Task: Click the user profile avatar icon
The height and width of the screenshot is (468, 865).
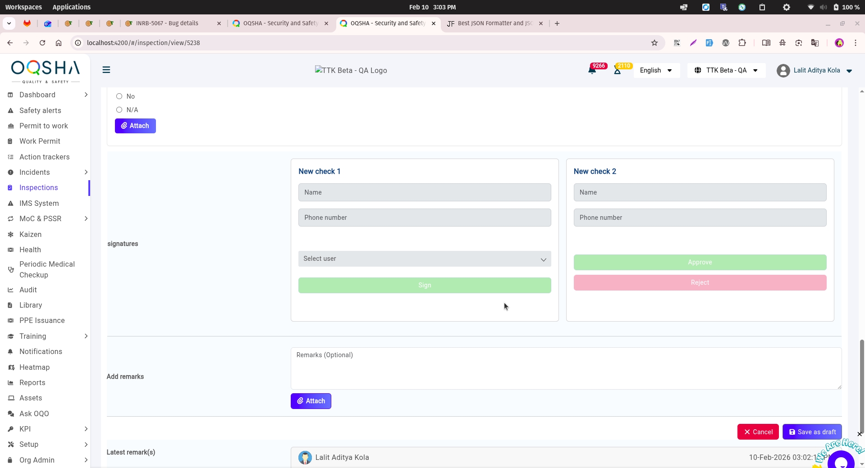Action: (783, 71)
